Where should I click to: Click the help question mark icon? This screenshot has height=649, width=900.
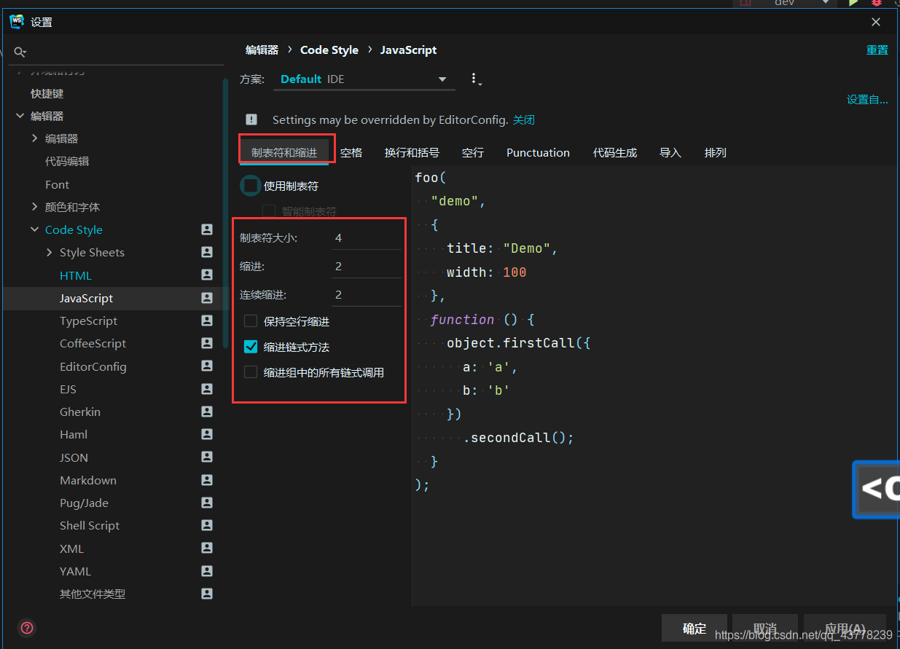click(x=27, y=627)
